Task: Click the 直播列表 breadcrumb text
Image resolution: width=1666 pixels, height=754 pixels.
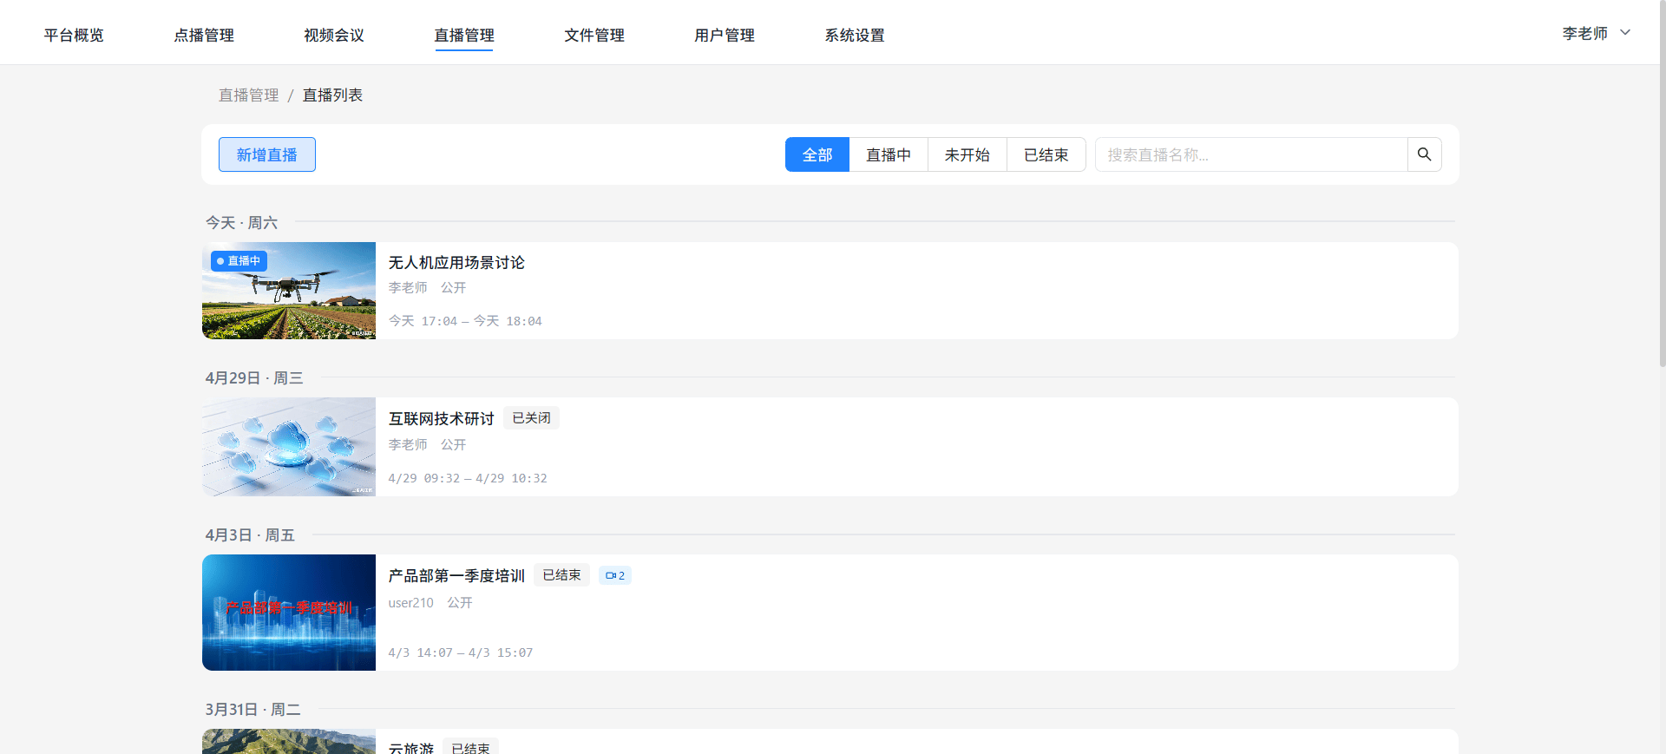Action: 332,95
